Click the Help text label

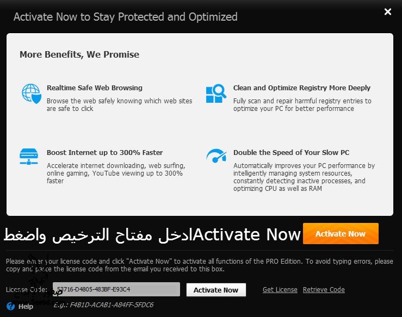[26, 306]
